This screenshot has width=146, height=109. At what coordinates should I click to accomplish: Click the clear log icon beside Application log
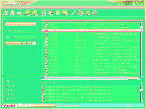142,83
